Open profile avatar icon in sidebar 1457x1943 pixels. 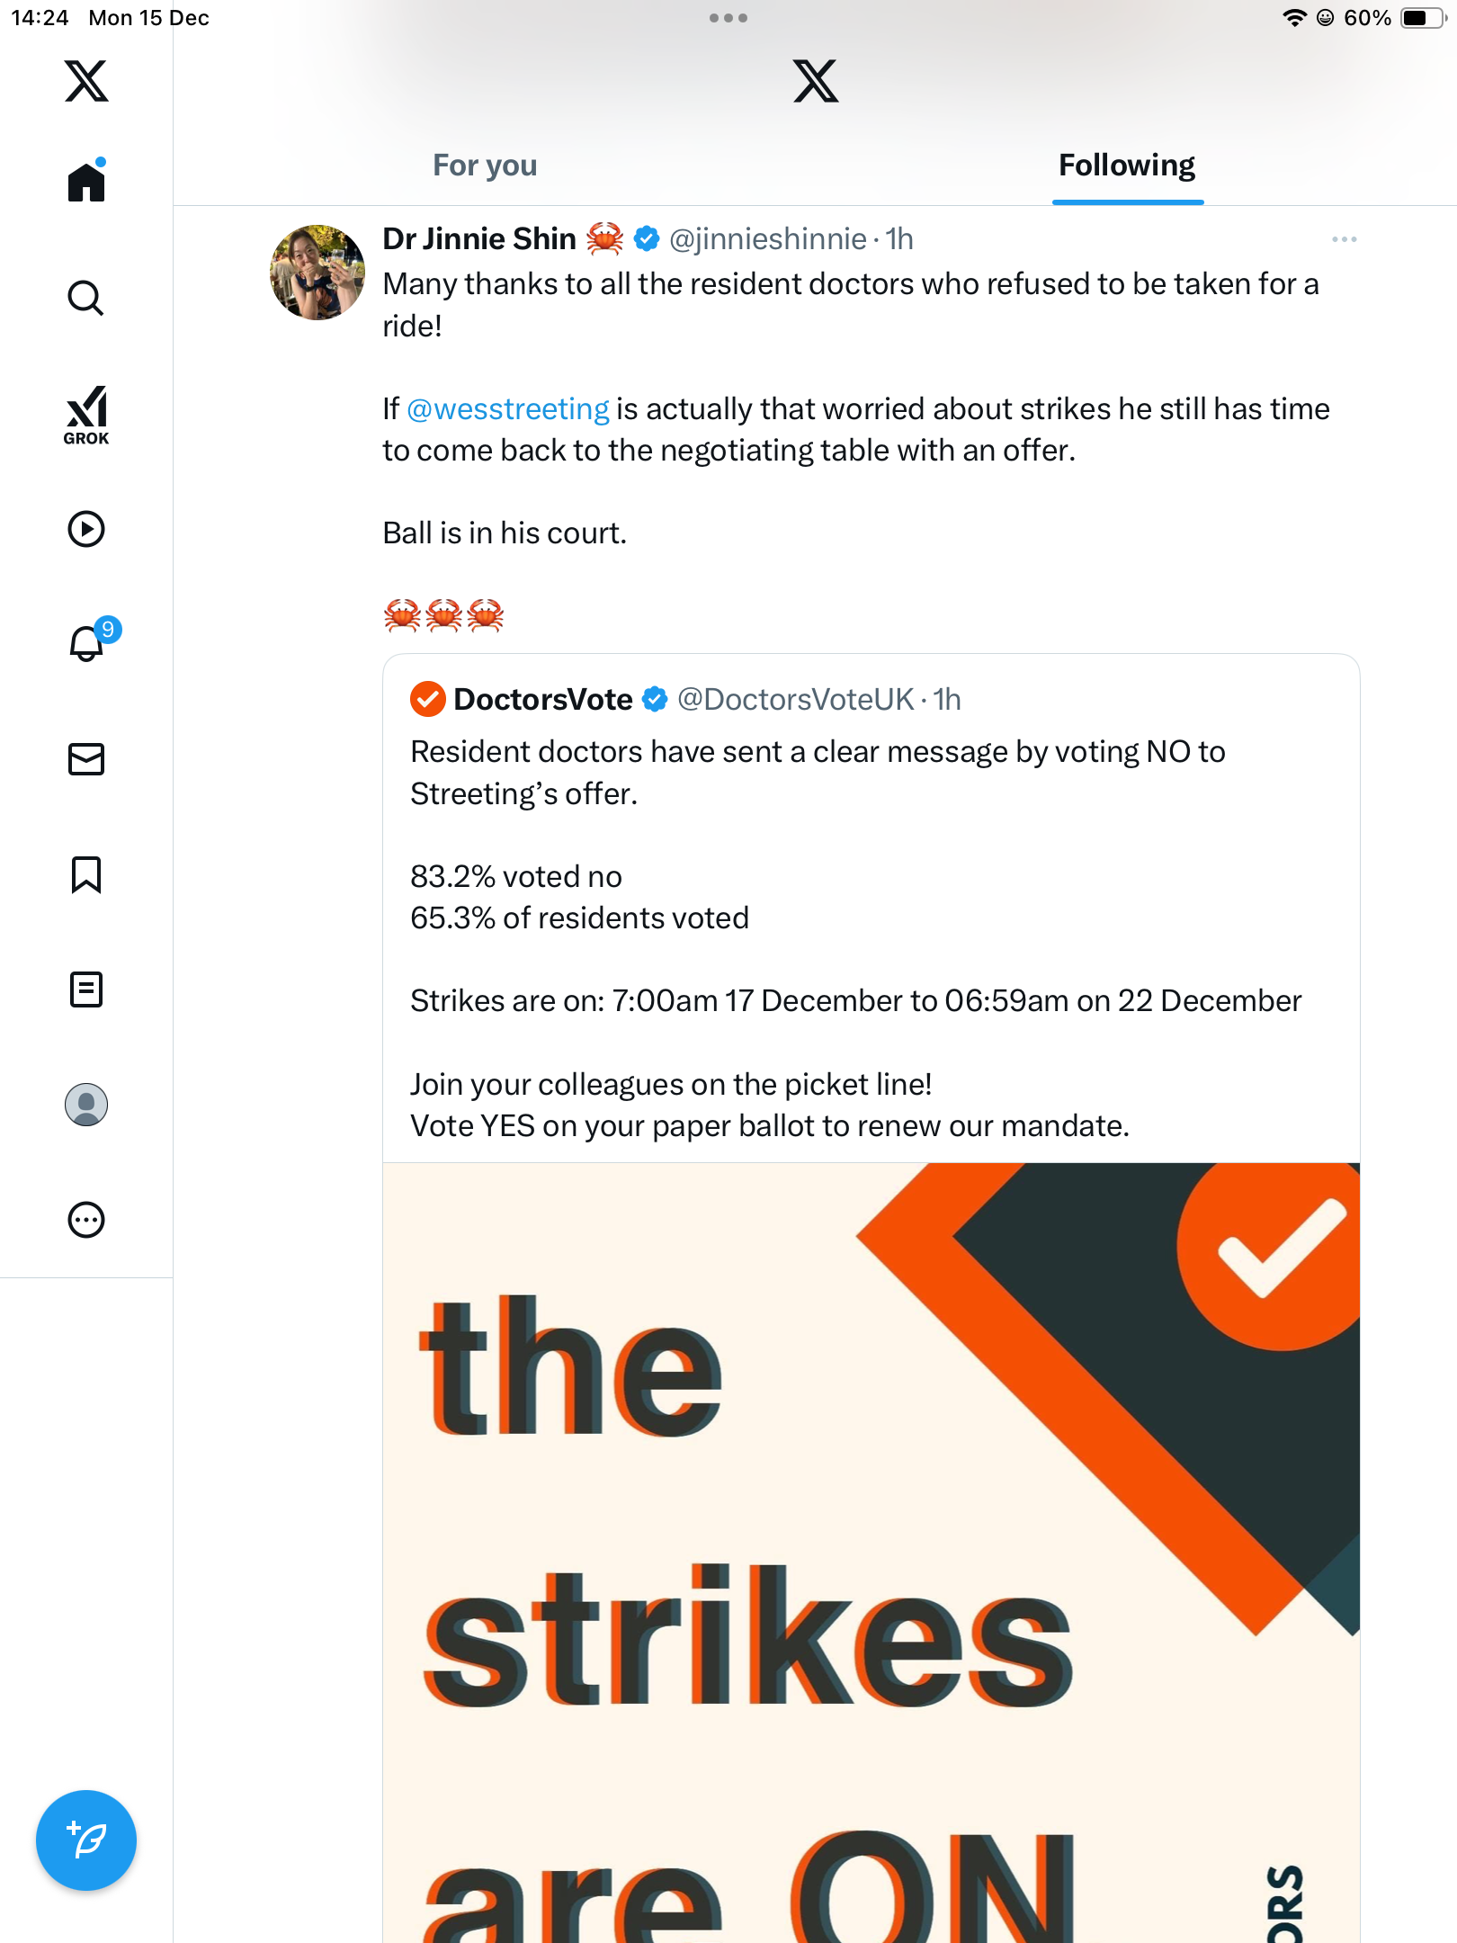pos(86,1105)
